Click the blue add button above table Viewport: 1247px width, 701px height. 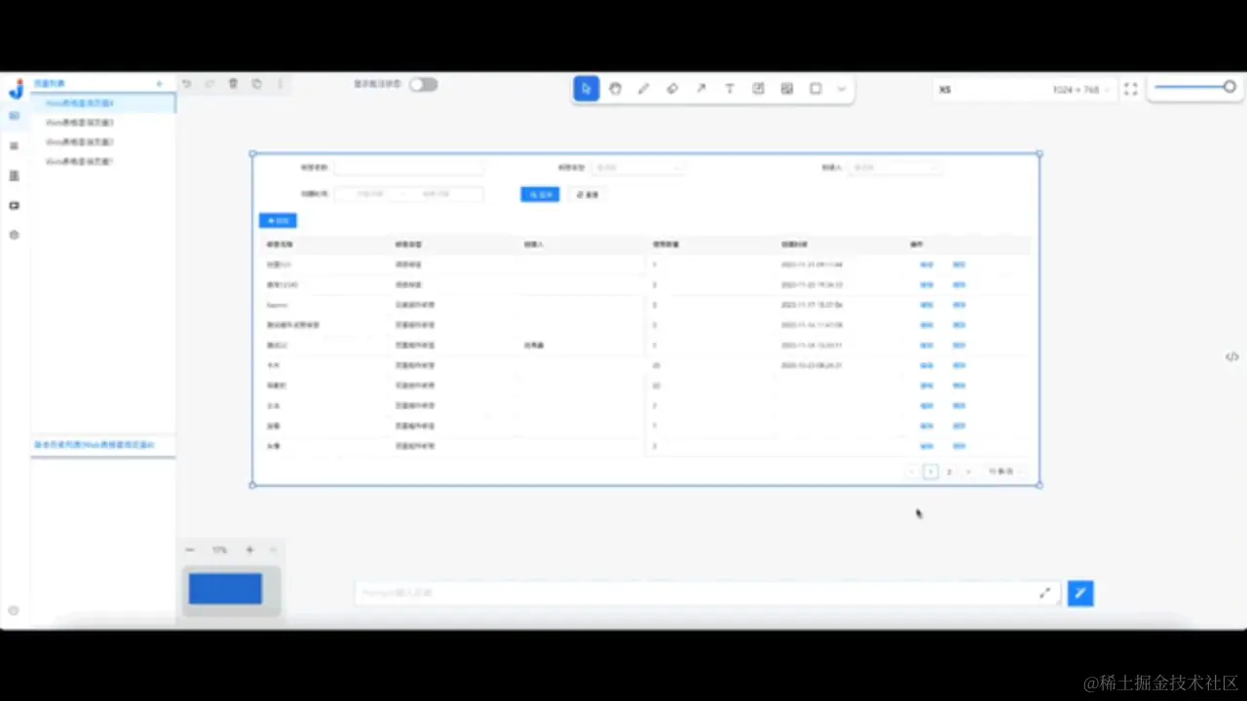point(278,221)
